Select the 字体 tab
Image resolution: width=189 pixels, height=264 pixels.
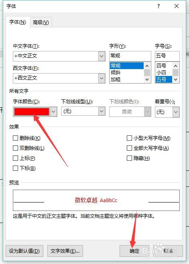click(x=18, y=22)
